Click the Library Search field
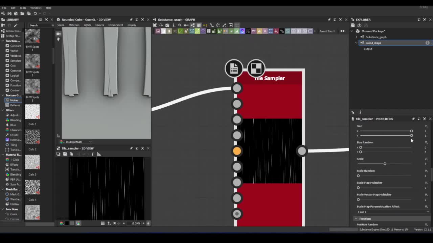 click(x=40, y=25)
